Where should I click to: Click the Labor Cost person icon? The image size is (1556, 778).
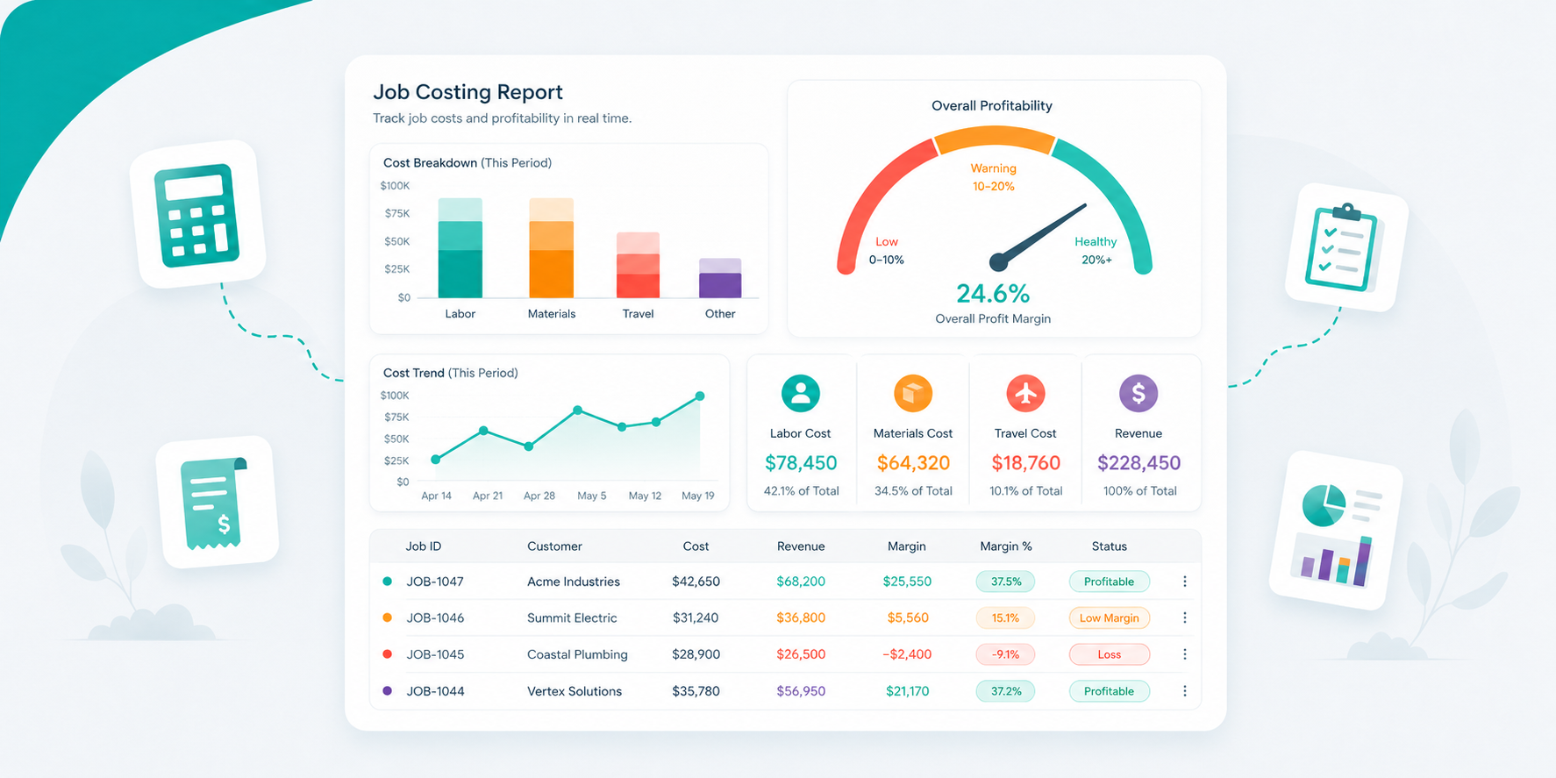tap(800, 394)
